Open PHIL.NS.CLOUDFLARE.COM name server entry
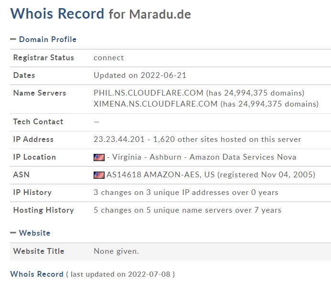This screenshot has width=331, height=282. tap(149, 93)
